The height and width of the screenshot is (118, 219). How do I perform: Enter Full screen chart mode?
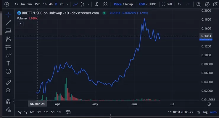pyautogui.click(x=167, y=4)
